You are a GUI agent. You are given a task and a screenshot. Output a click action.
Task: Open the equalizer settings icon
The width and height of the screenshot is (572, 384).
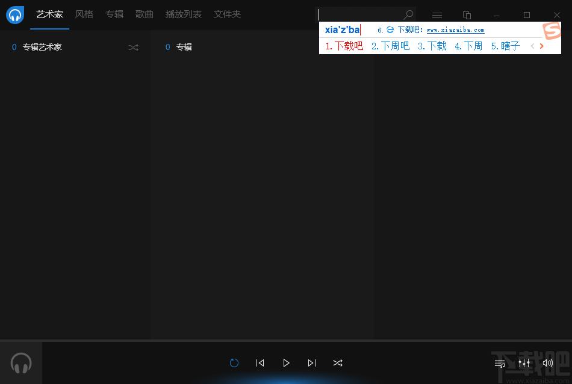click(524, 363)
